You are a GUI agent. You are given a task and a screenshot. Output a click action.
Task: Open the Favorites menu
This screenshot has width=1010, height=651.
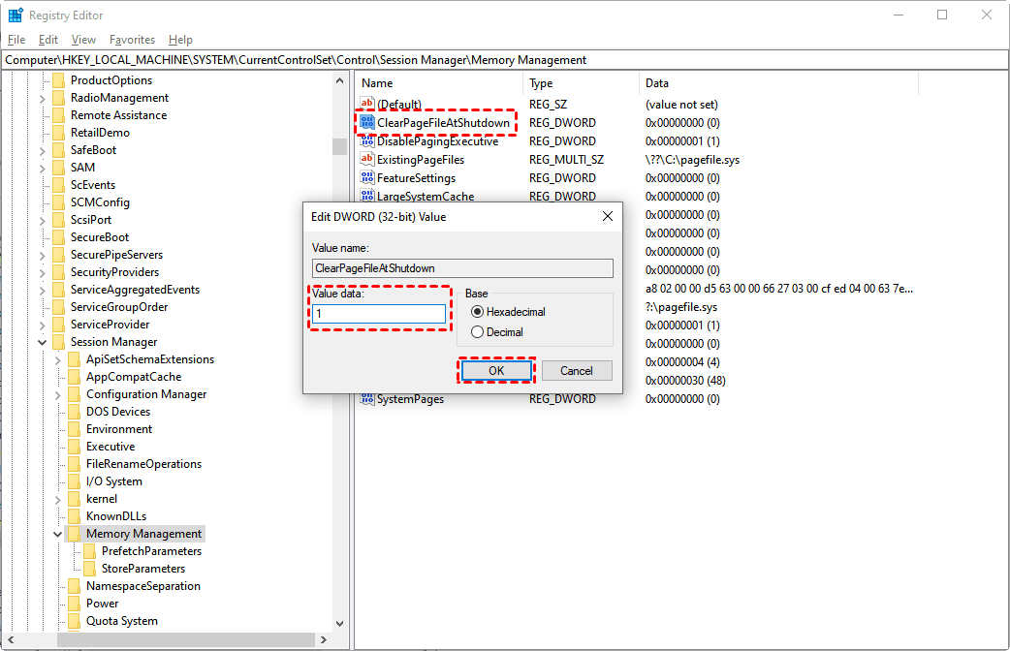pos(132,40)
